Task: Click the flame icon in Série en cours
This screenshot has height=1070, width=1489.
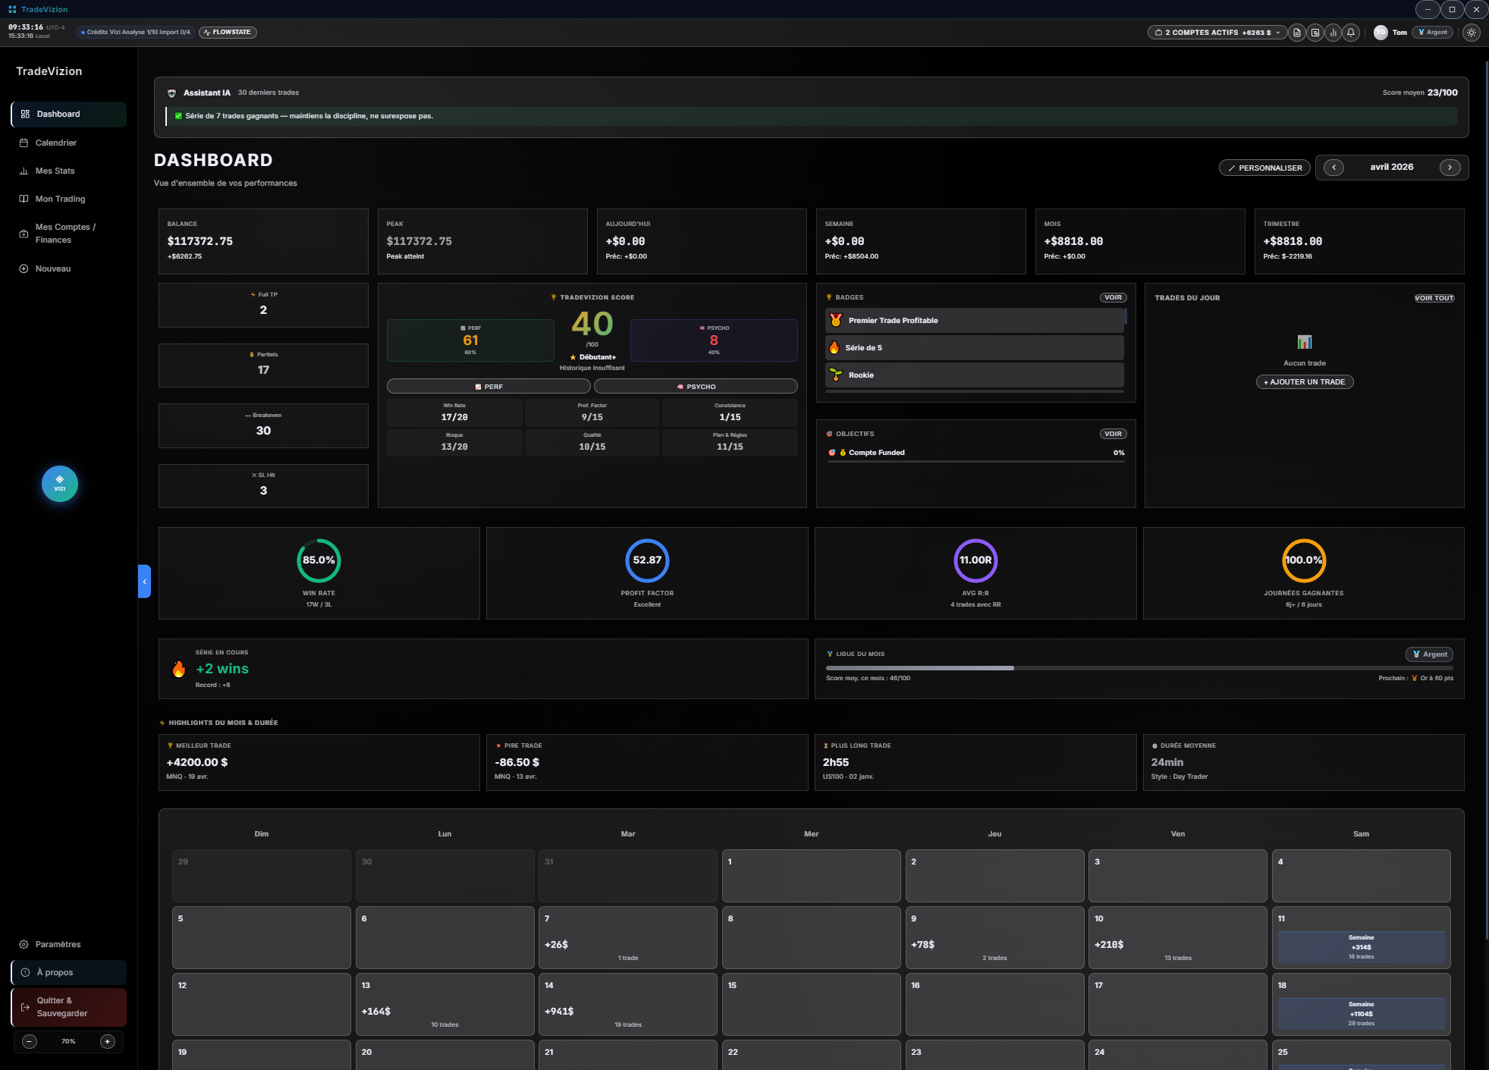Action: [x=179, y=669]
